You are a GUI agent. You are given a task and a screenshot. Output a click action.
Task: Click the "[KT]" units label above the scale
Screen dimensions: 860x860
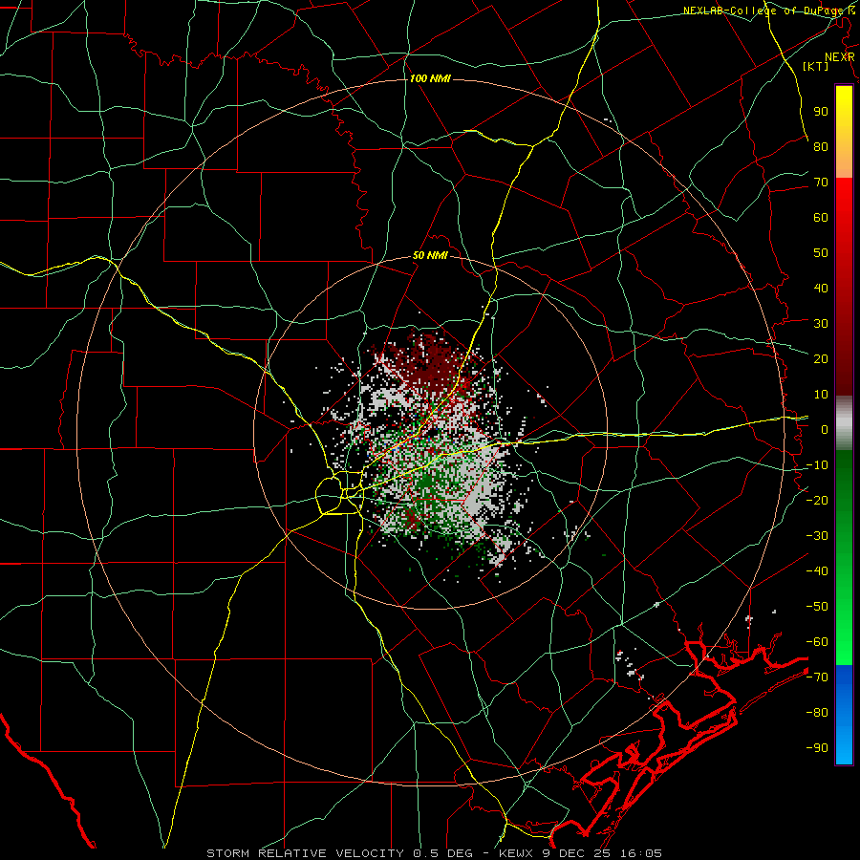pyautogui.click(x=816, y=66)
